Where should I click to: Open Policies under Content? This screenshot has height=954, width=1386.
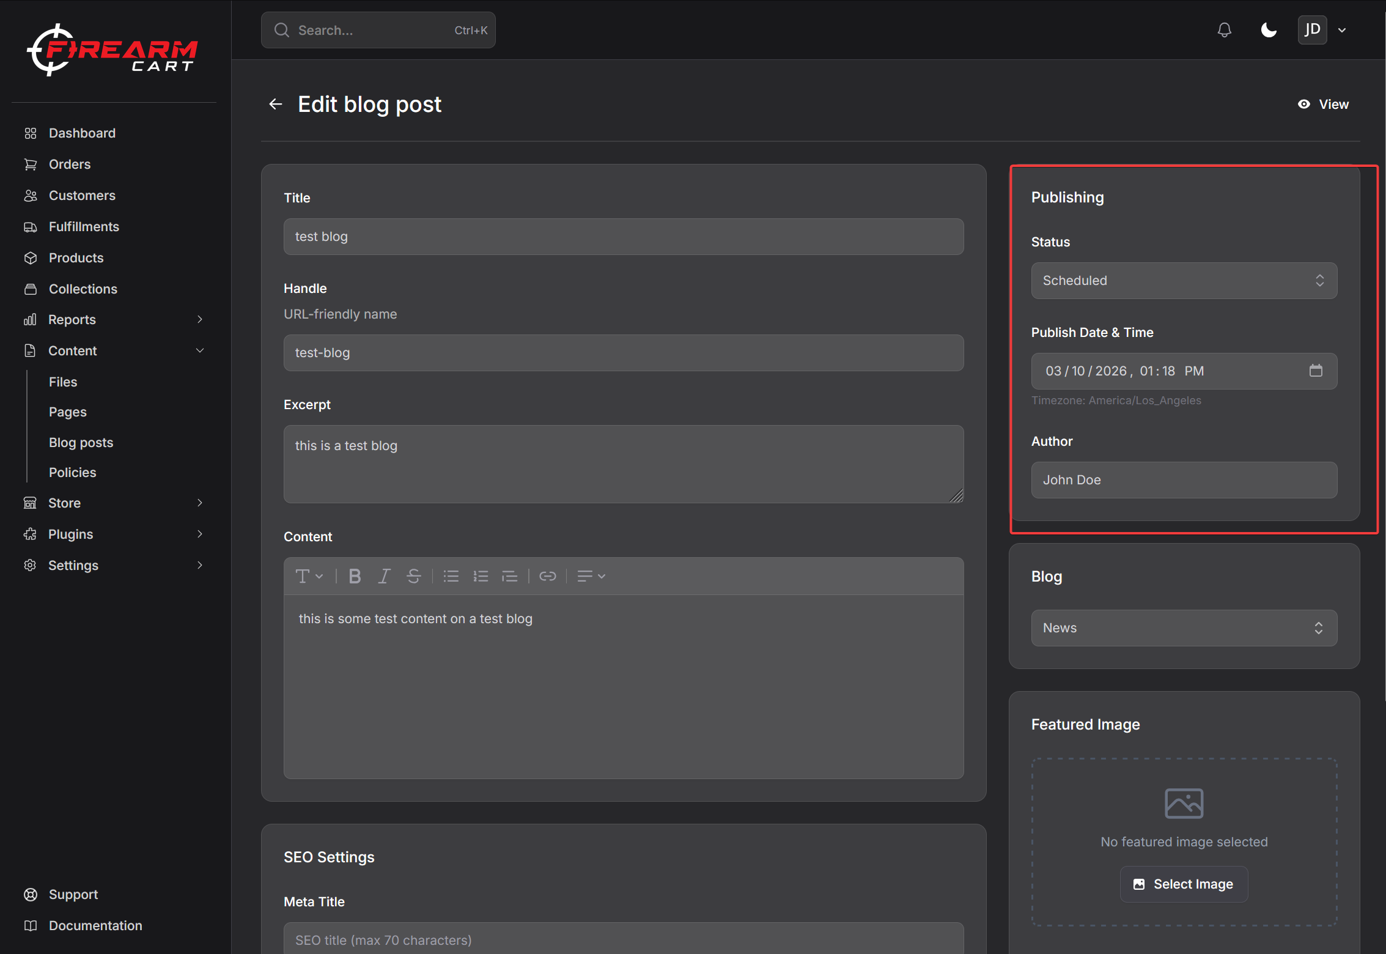pyautogui.click(x=72, y=472)
